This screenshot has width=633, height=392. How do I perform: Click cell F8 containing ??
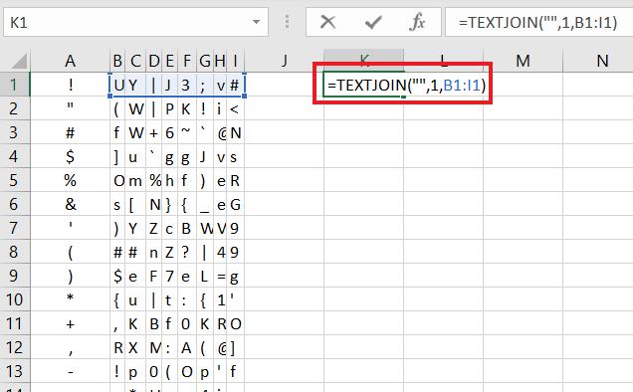click(187, 251)
